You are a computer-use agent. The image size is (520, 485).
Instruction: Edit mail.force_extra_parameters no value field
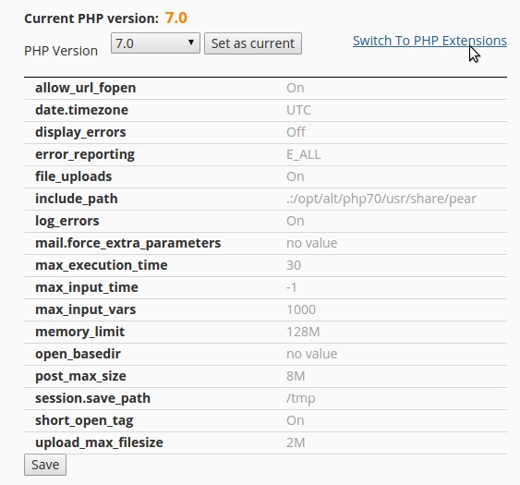(x=312, y=243)
